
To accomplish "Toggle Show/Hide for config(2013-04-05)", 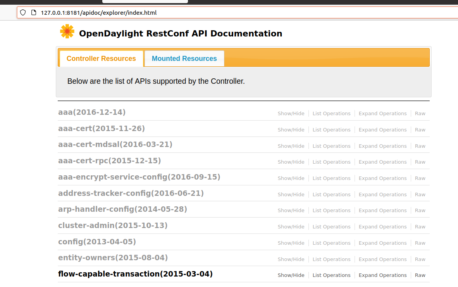I will [291, 243].
